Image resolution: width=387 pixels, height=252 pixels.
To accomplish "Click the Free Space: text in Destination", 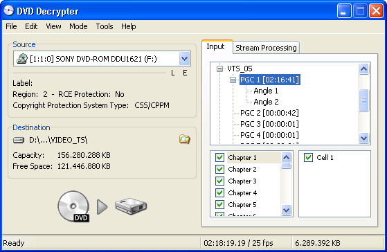I will pos(33,166).
